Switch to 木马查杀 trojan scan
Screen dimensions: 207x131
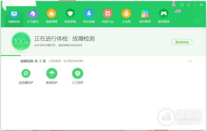[33, 17]
